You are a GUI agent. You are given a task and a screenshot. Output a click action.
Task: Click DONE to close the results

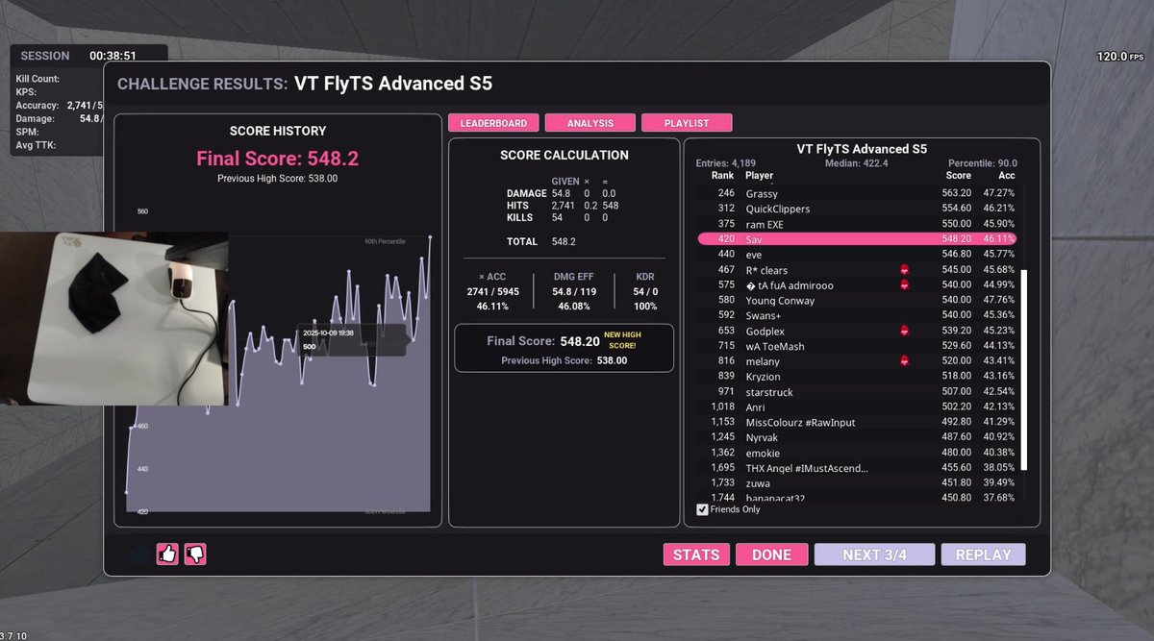click(x=771, y=555)
